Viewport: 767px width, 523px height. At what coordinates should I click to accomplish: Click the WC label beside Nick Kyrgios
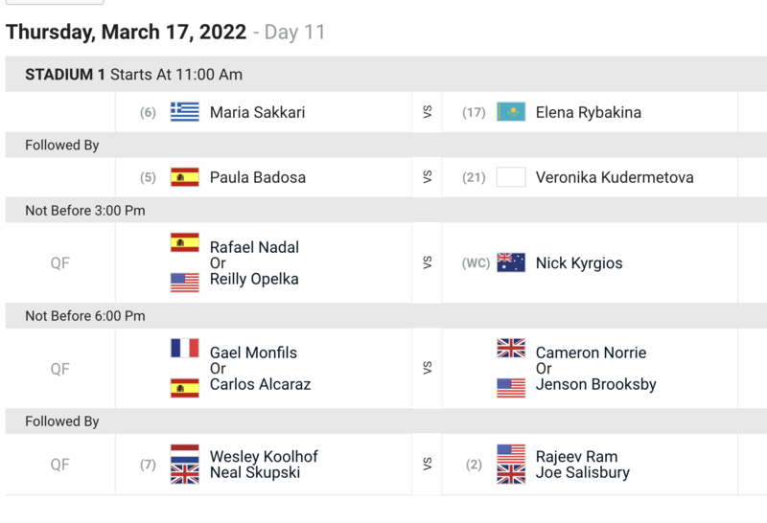coord(476,263)
